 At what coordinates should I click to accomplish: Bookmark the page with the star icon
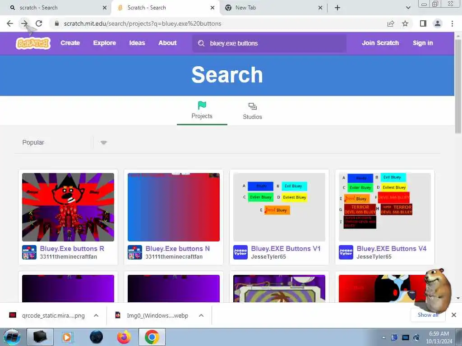405,23
